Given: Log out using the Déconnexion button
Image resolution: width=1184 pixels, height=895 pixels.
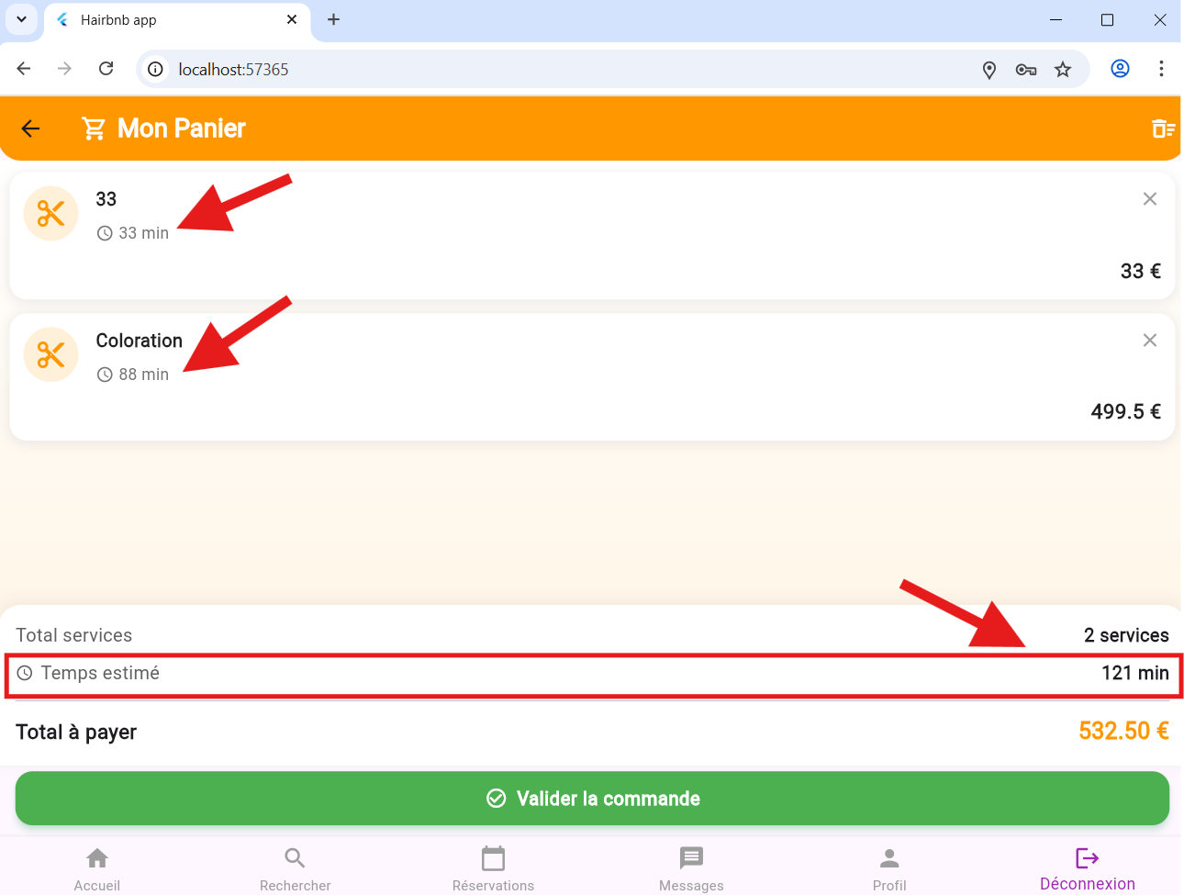Looking at the screenshot, I should tap(1087, 868).
